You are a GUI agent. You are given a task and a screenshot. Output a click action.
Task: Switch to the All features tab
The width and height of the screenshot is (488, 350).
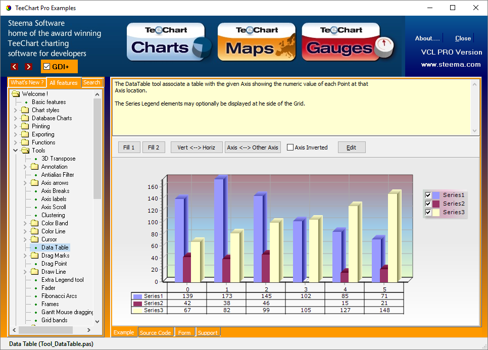64,83
